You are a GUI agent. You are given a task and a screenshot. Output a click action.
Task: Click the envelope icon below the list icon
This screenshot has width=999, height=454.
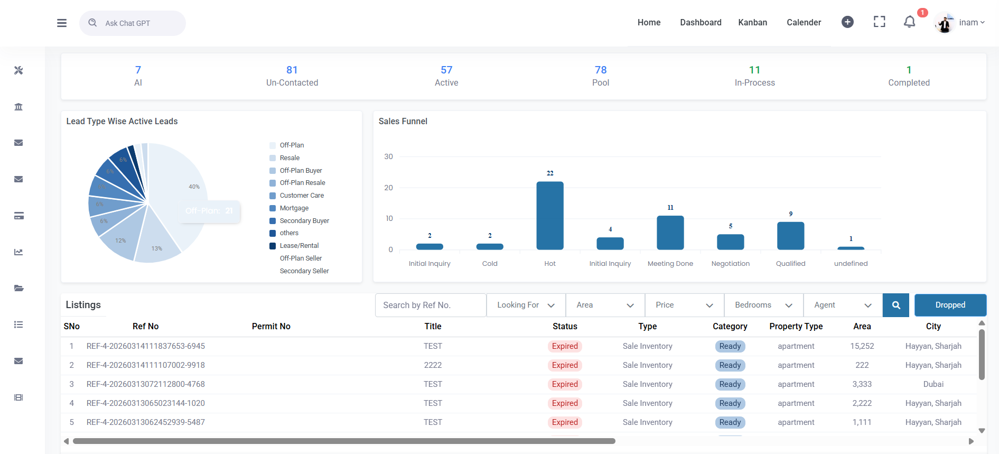(18, 361)
